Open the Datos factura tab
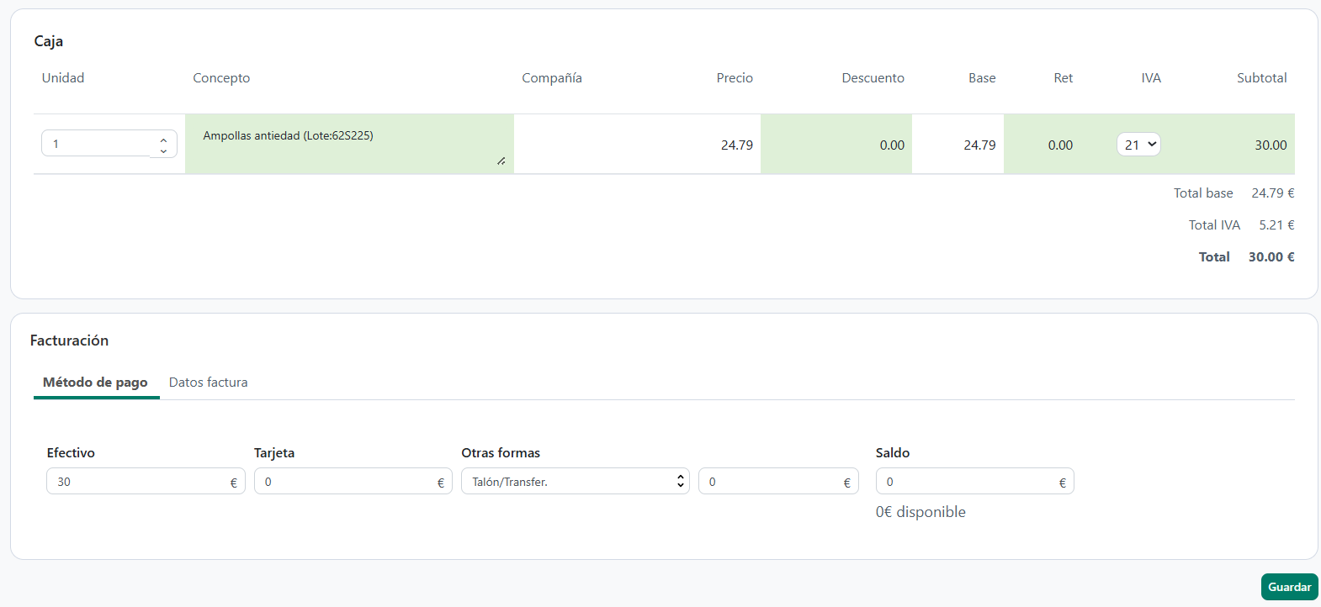The image size is (1321, 607). click(208, 383)
